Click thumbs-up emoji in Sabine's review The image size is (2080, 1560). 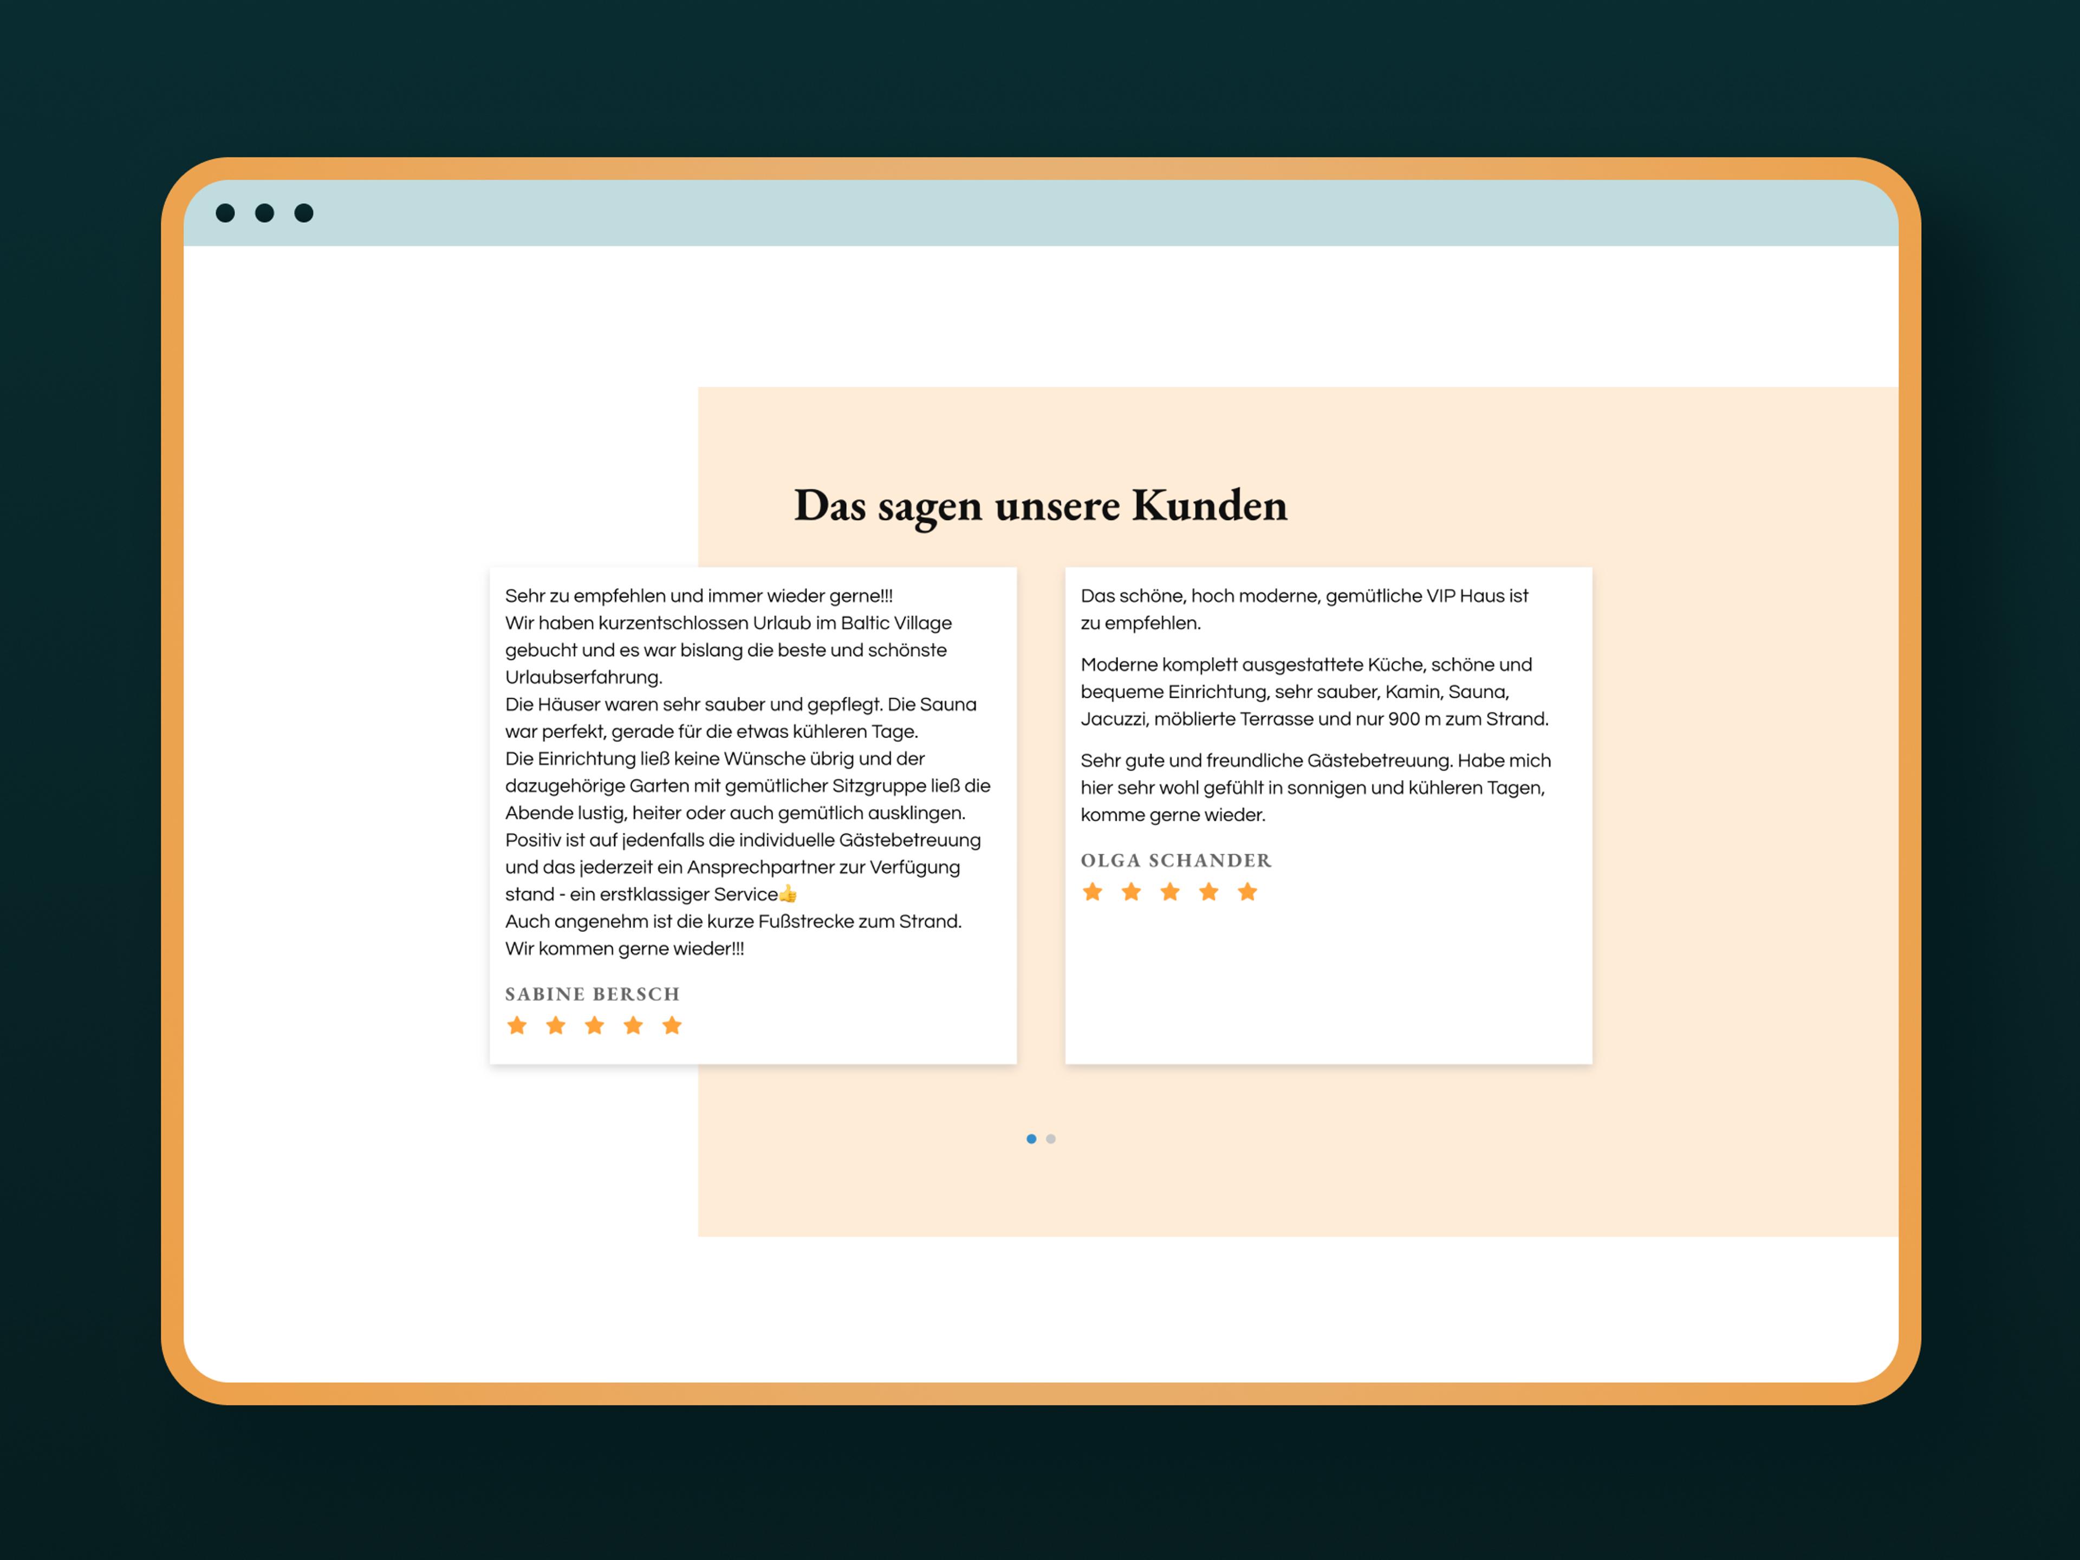click(788, 893)
